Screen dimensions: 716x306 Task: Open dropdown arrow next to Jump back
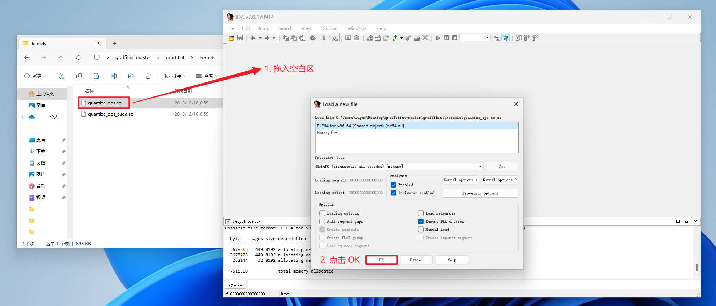(x=260, y=38)
